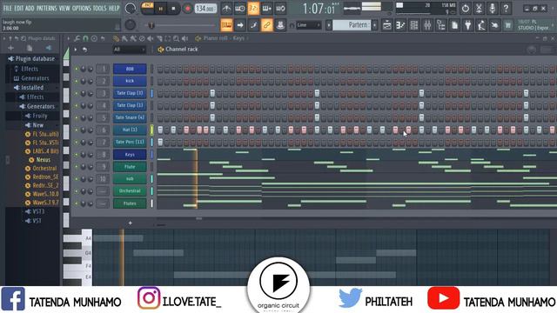Select the zoom magnifier tool
557x313 pixels.
[x=176, y=38]
